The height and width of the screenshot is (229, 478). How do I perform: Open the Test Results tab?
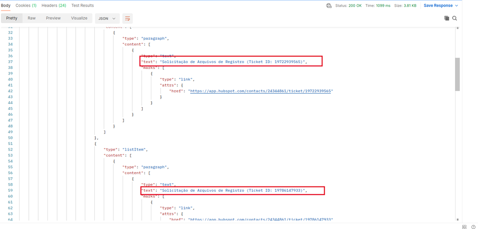(82, 5)
